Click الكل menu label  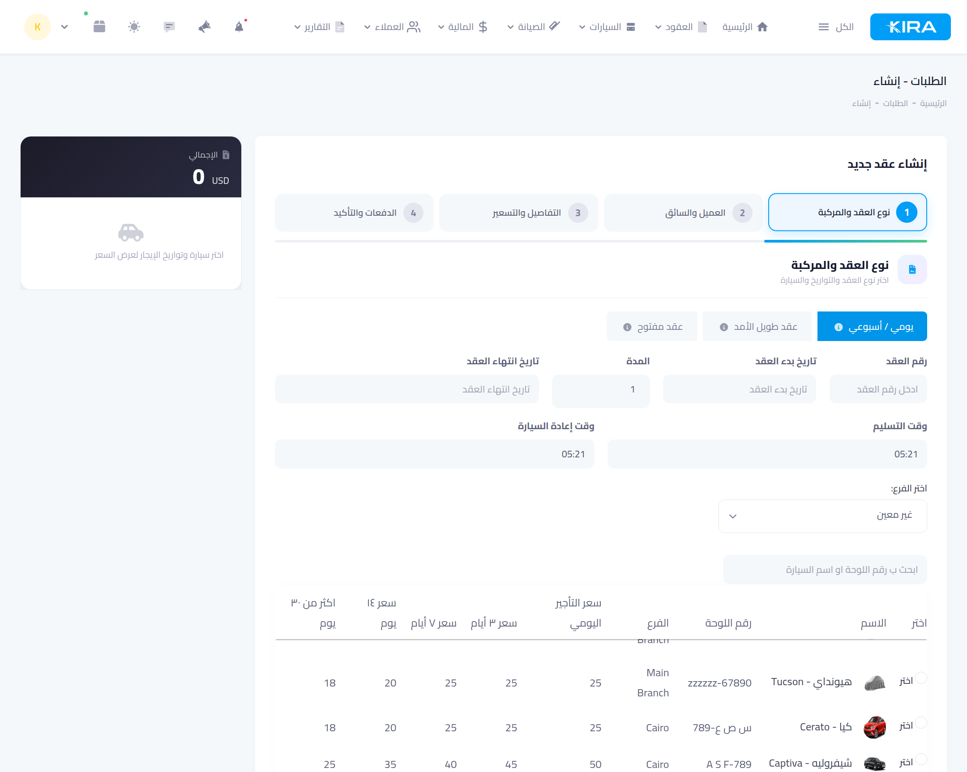tap(844, 27)
